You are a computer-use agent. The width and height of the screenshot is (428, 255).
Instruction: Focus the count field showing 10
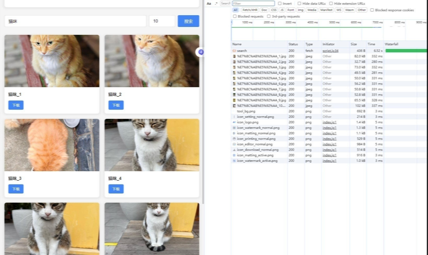(162, 21)
